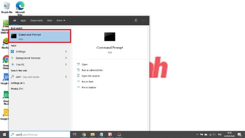Open the Google Chrome desktop icon
The image size is (245, 138).
[6, 62]
